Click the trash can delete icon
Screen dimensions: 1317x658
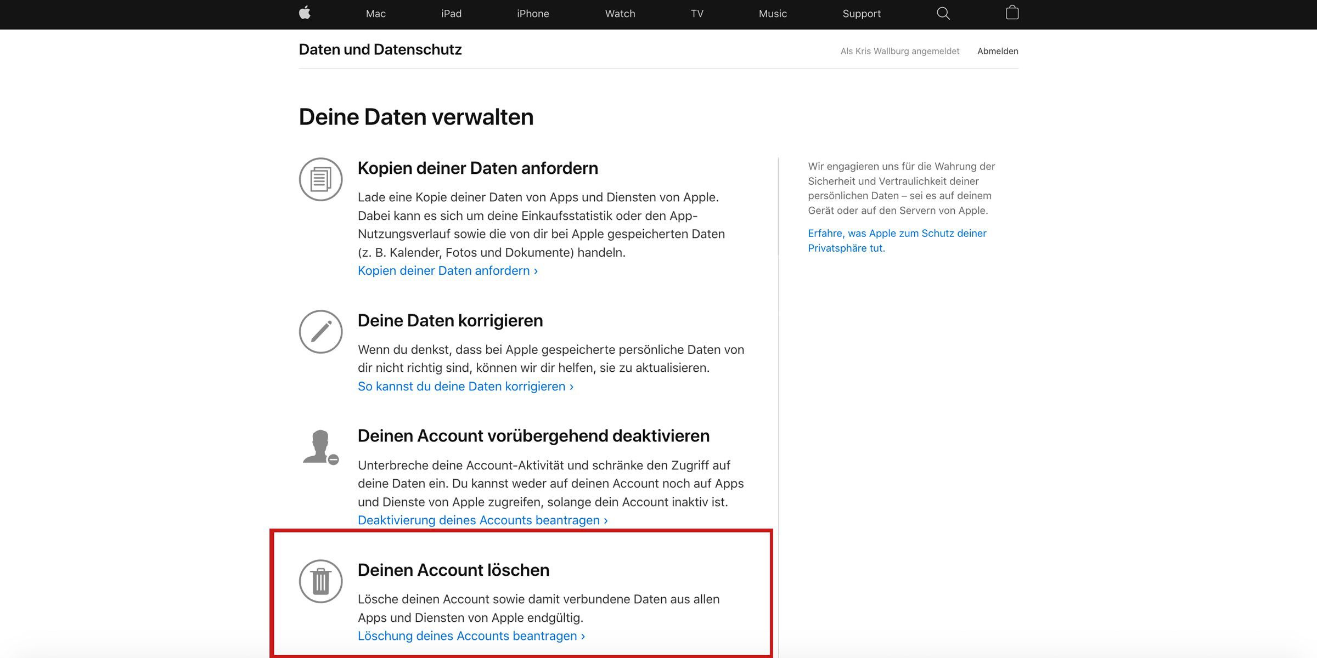coord(321,581)
